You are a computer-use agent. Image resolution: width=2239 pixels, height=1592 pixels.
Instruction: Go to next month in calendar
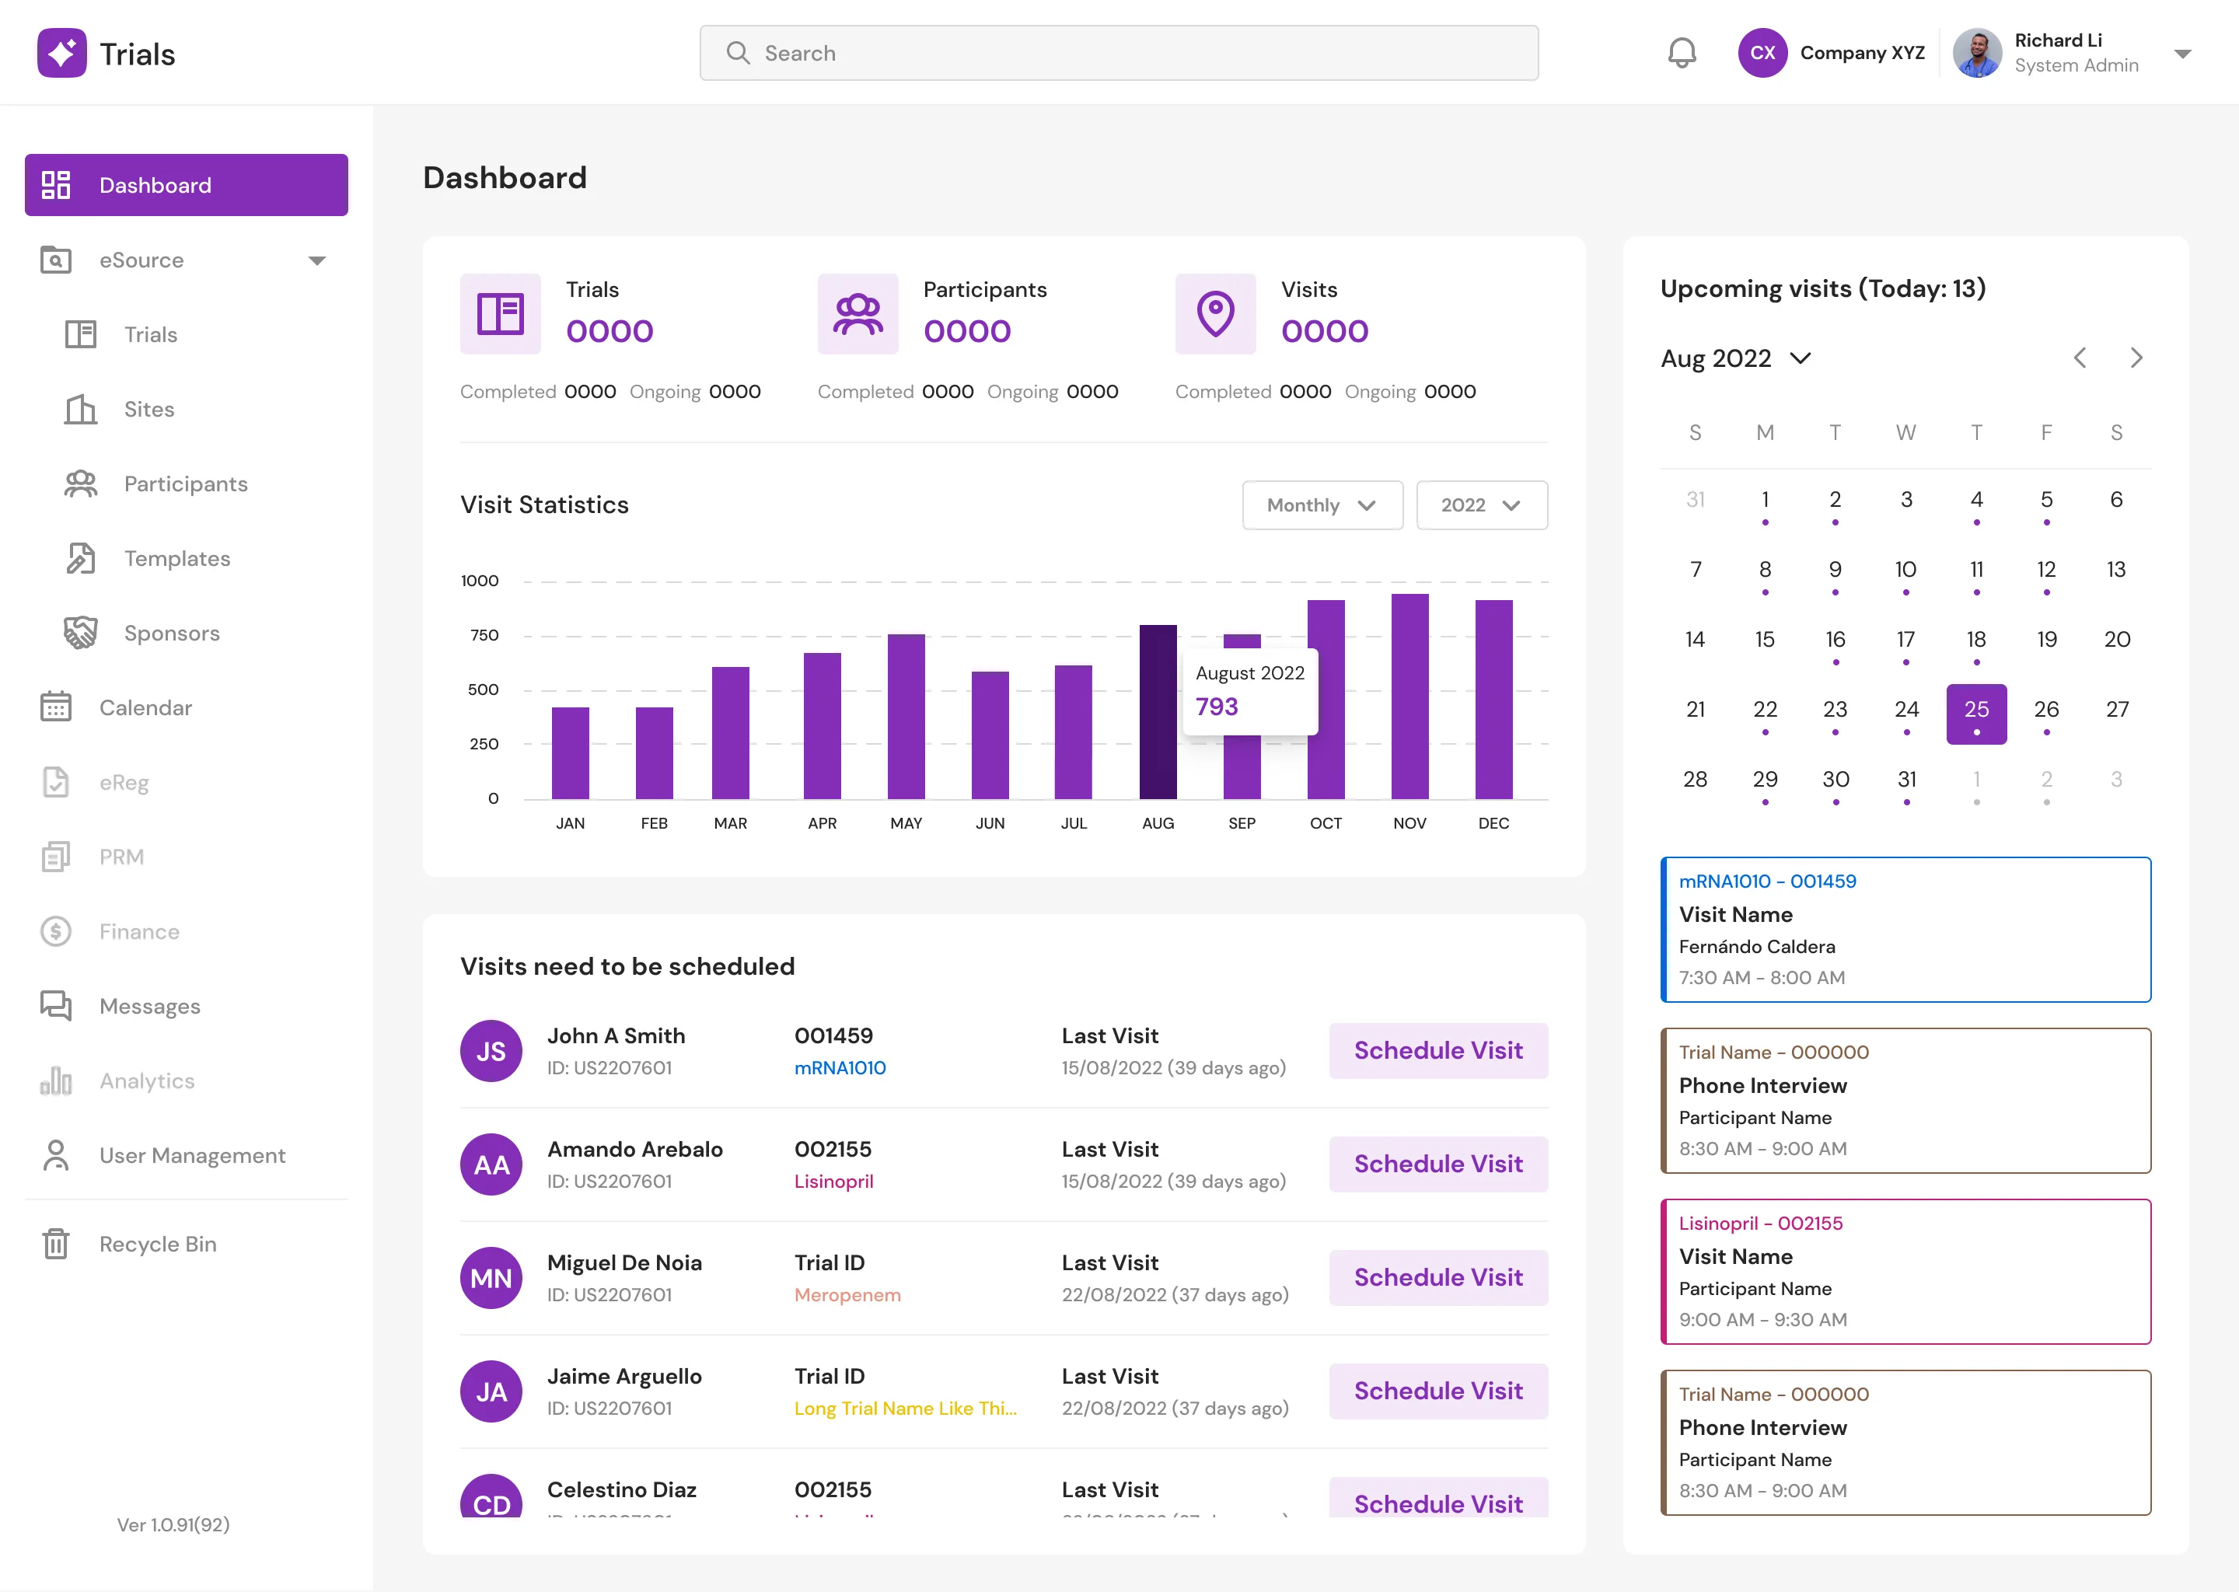pyautogui.click(x=2136, y=358)
